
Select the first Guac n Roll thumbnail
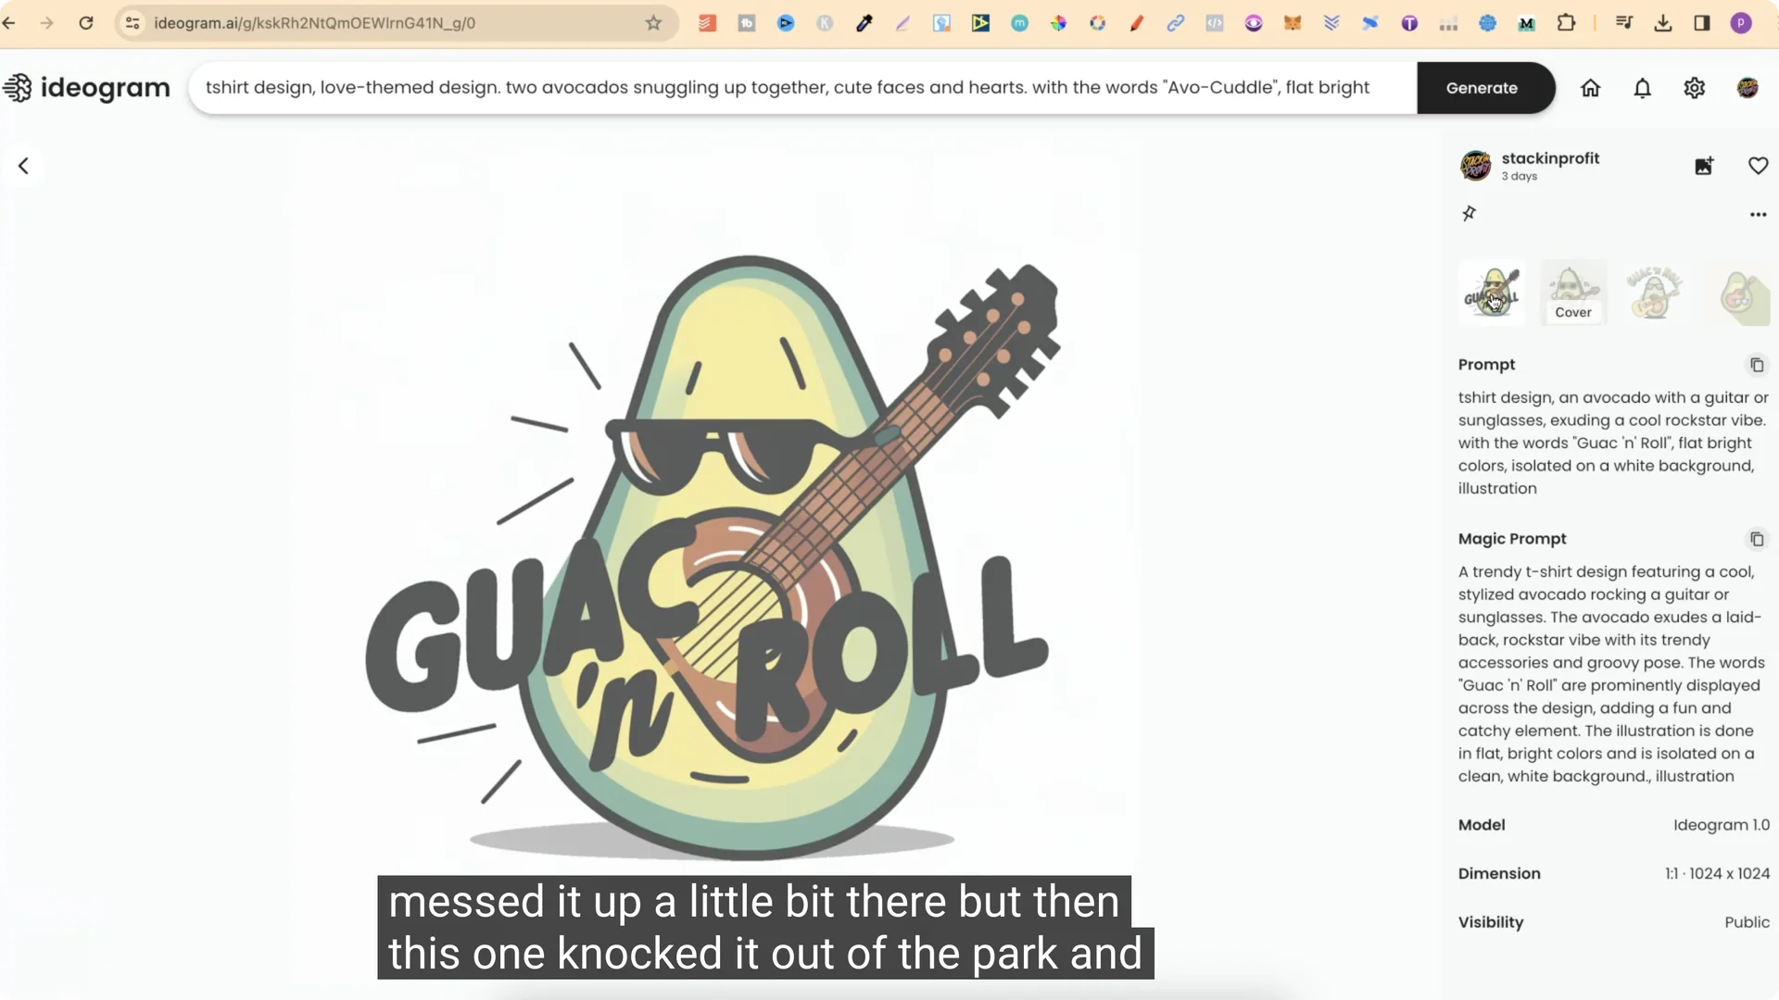pyautogui.click(x=1492, y=293)
